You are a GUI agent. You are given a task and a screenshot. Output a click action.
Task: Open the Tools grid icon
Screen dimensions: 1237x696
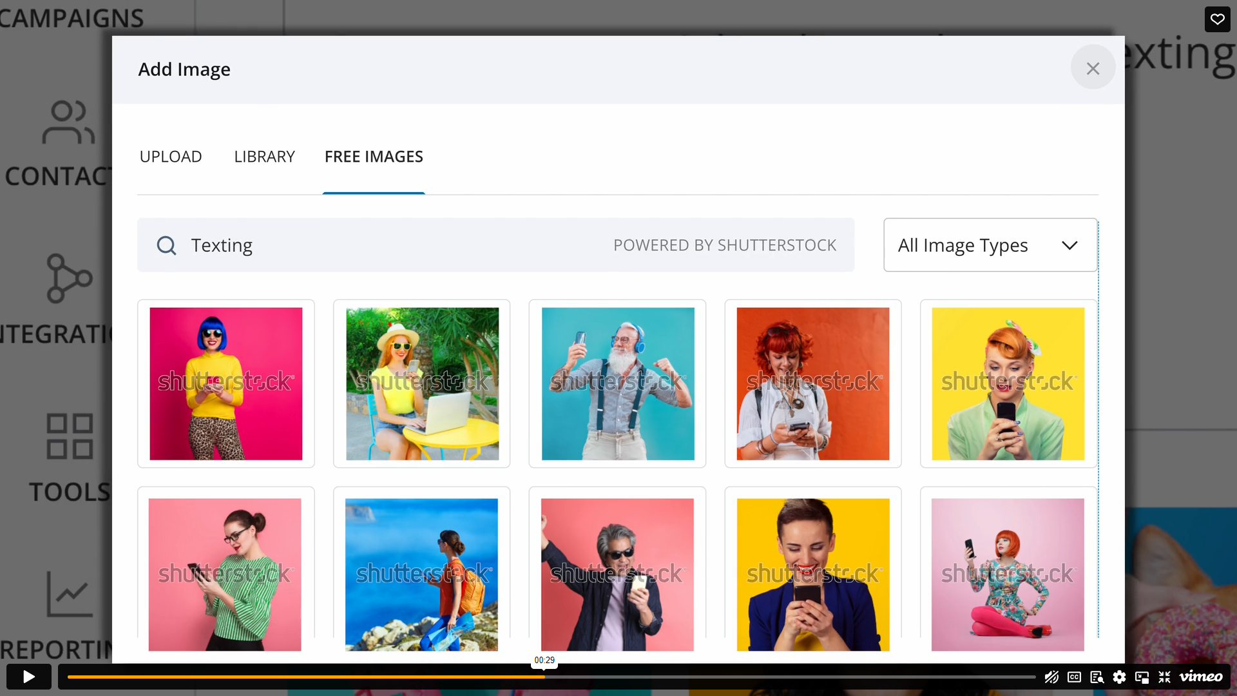point(70,436)
